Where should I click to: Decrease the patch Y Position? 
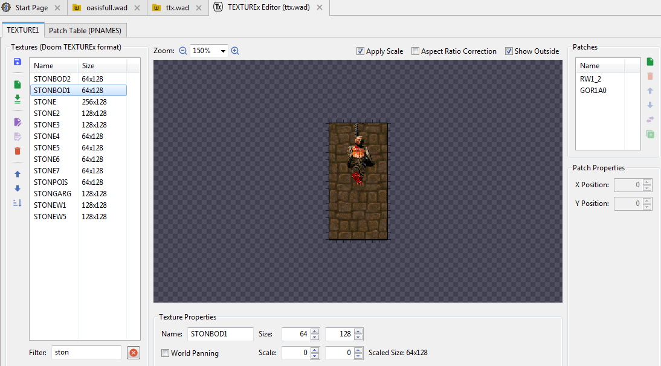click(x=647, y=207)
